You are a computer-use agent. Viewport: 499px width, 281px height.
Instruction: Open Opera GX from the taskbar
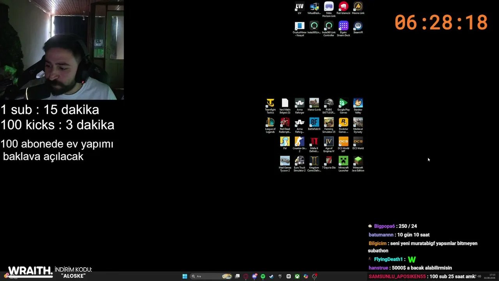[x=246, y=276]
